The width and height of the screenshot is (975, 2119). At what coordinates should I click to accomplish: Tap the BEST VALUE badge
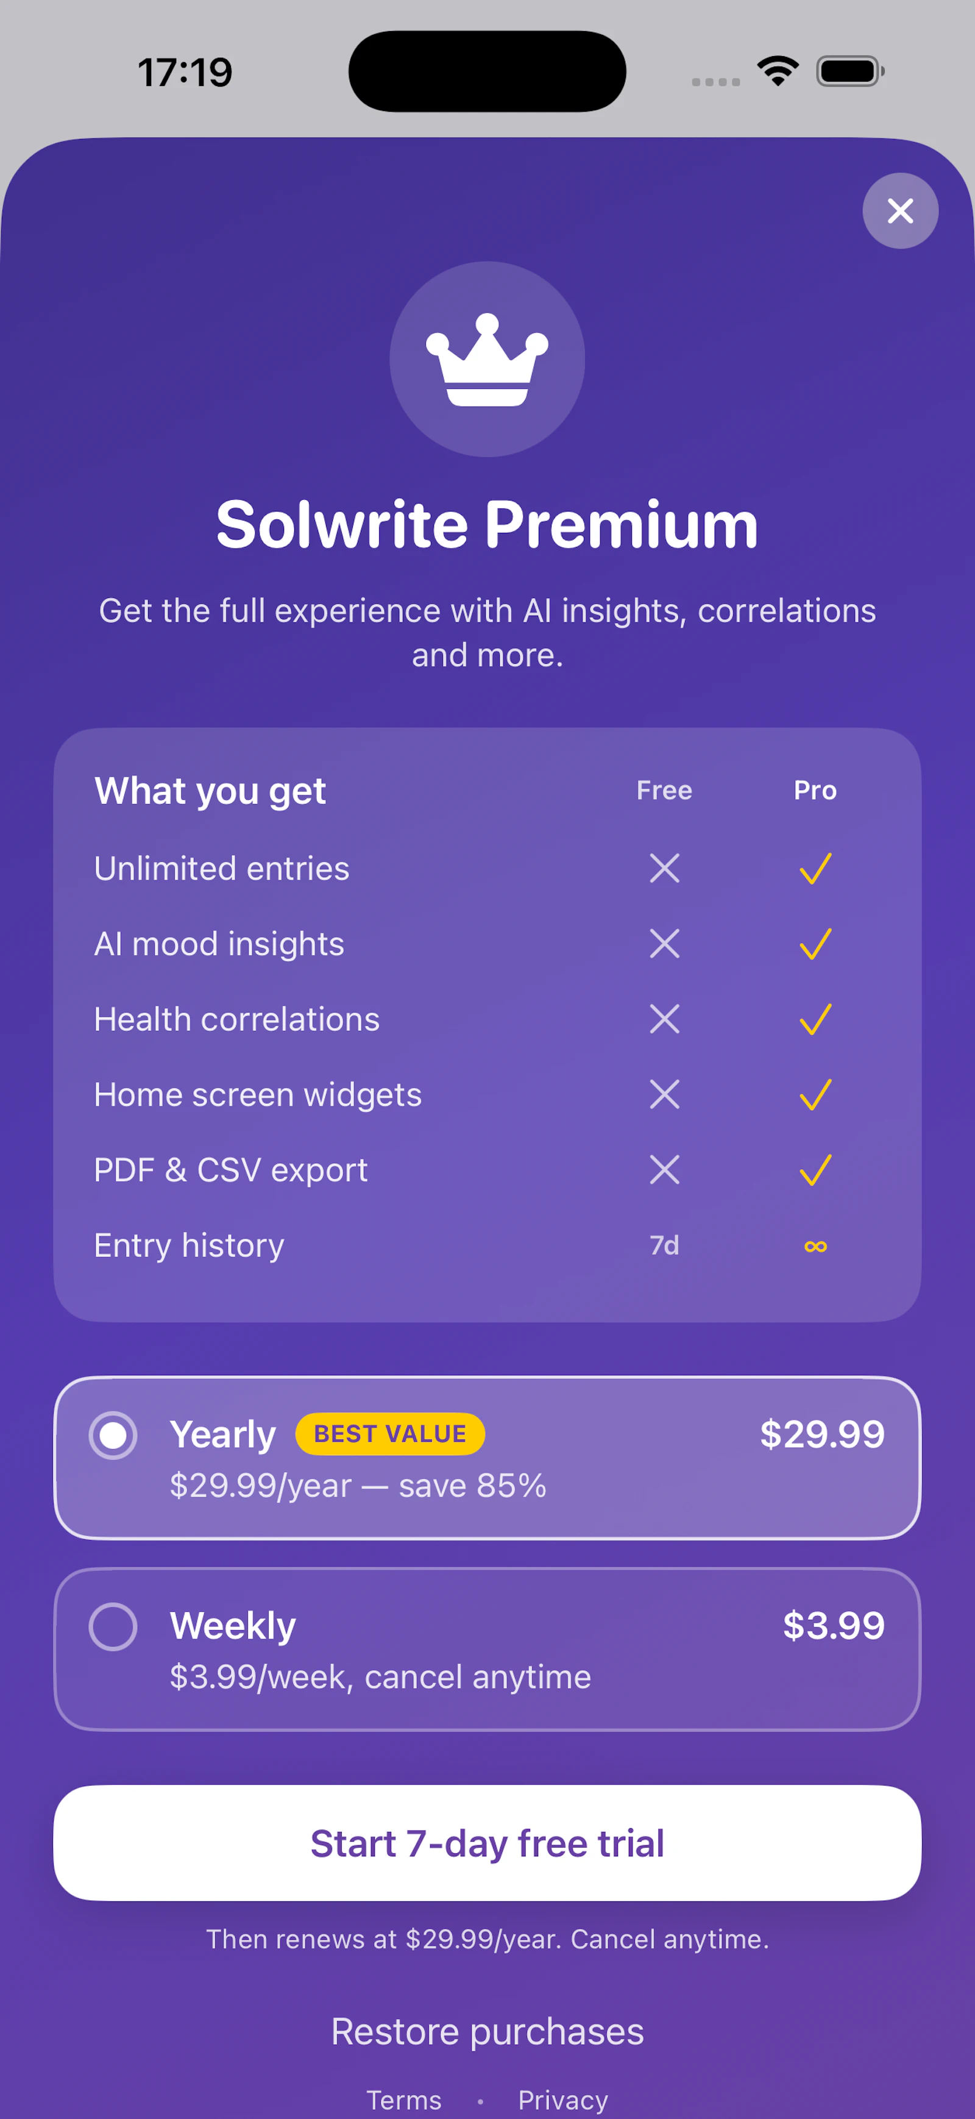[389, 1434]
